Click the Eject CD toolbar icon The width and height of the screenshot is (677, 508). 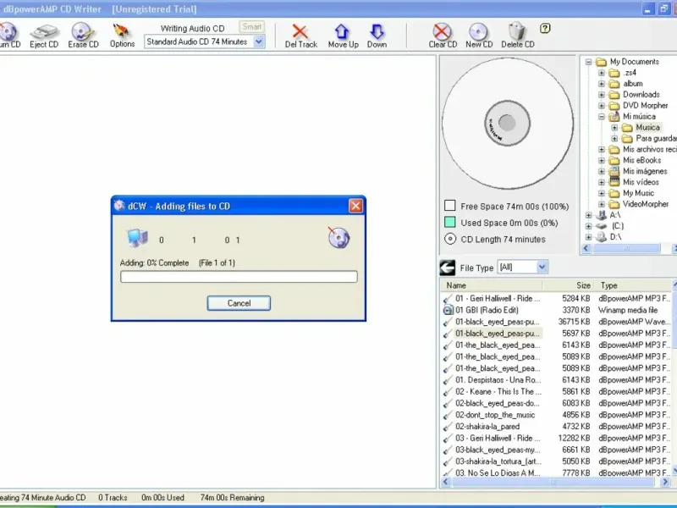(44, 31)
